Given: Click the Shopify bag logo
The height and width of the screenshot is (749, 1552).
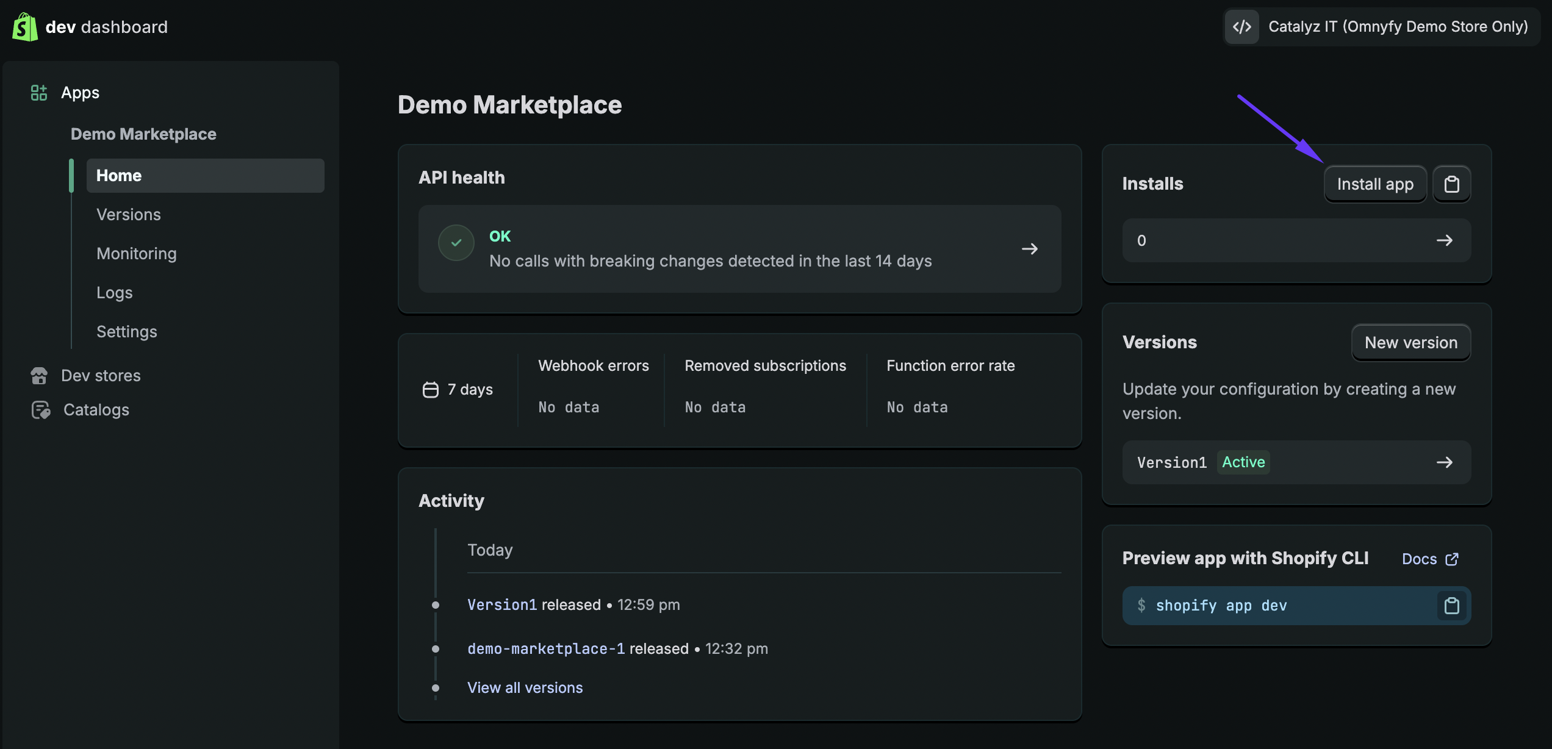Looking at the screenshot, I should pyautogui.click(x=24, y=27).
